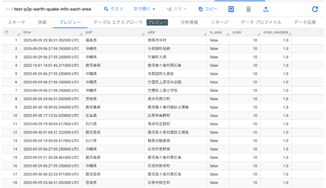This screenshot has width=326, height=188.
Task: Click the 広島県 cell in row 10
Action: pyautogui.click(x=92, y=115)
